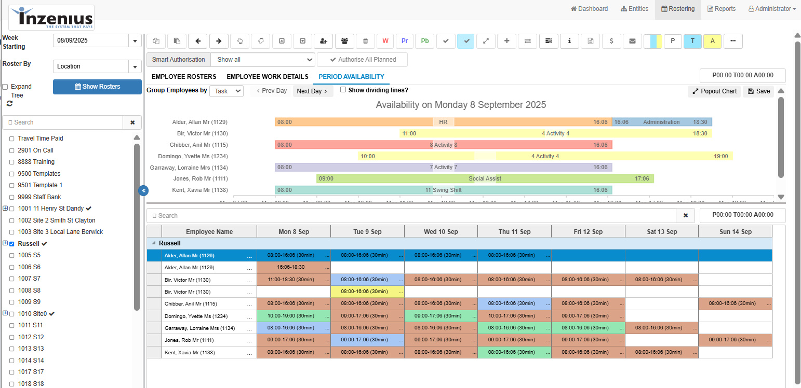Viewport: 801px width, 388px height.
Task: Check the 9999 Staff Bank checkbox
Action: [11, 197]
